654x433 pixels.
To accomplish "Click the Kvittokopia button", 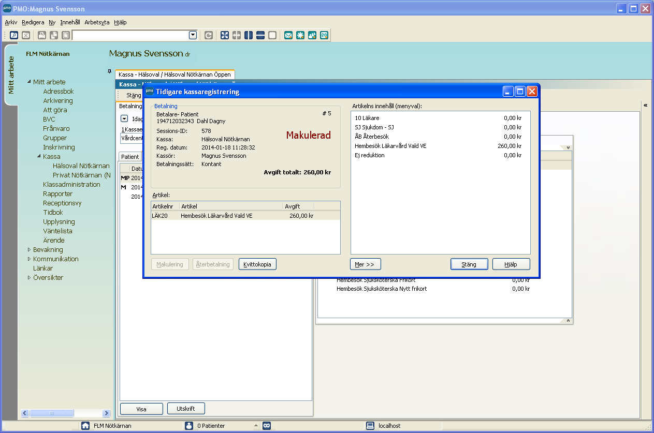I will pyautogui.click(x=257, y=264).
